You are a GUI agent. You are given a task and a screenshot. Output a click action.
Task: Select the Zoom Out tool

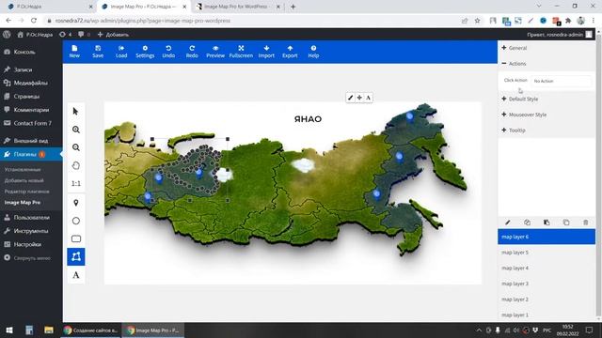pos(75,147)
